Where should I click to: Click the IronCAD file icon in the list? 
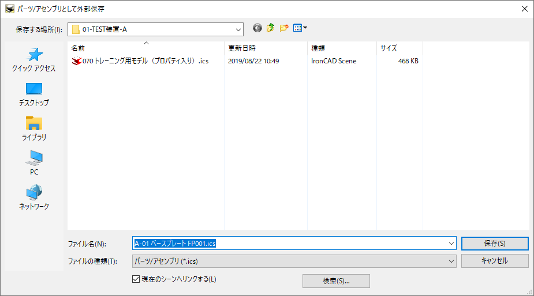(77, 61)
